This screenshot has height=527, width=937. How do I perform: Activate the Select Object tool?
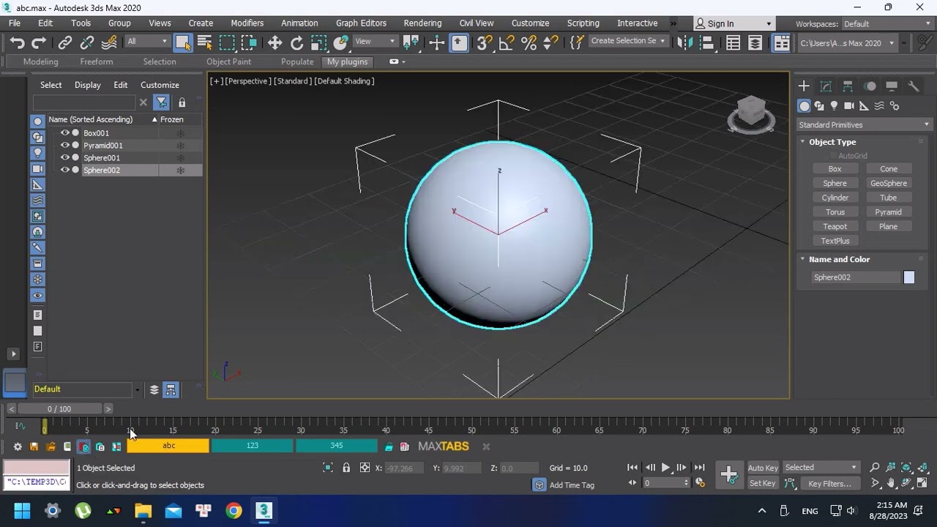coord(183,43)
